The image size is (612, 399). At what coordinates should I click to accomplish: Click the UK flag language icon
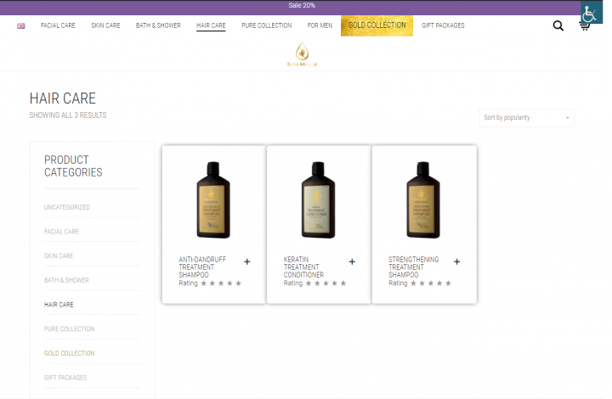pos(21,25)
